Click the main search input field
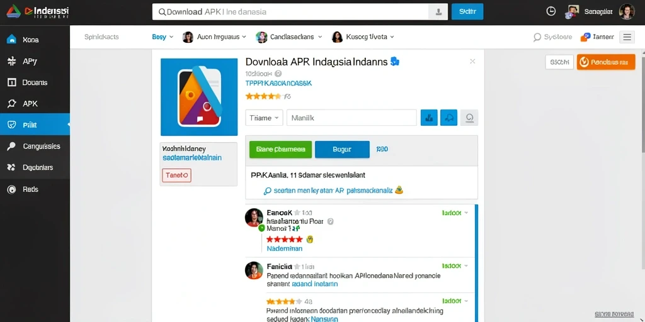The image size is (645, 322). click(290, 12)
